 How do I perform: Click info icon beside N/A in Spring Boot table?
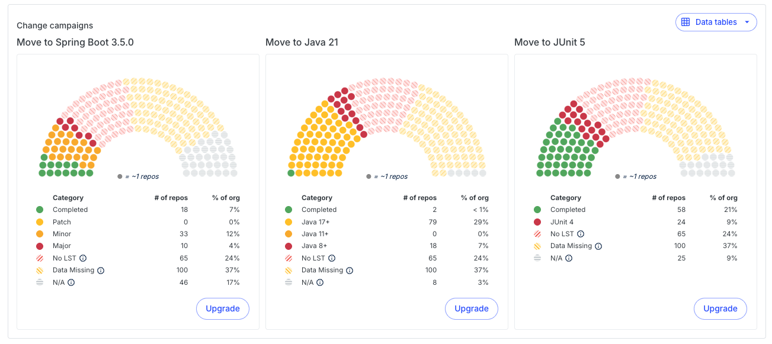[71, 282]
